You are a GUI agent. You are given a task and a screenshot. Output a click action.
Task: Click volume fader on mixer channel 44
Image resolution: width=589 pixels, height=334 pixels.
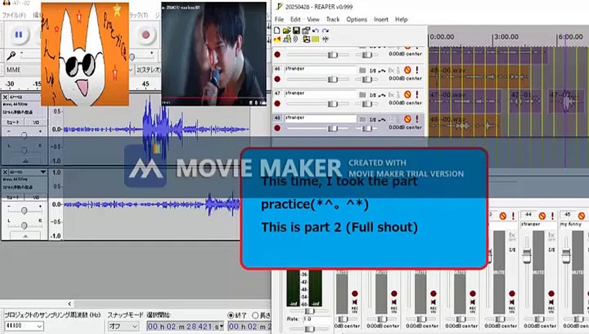526,255
